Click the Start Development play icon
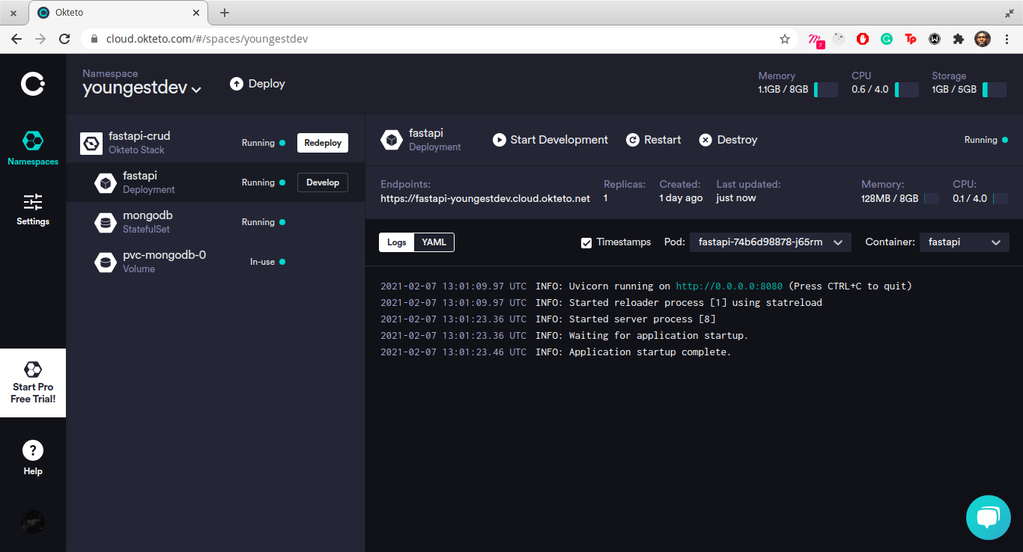The height and width of the screenshot is (552, 1023). pos(500,140)
